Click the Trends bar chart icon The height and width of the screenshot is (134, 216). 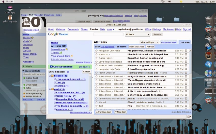click(60, 52)
